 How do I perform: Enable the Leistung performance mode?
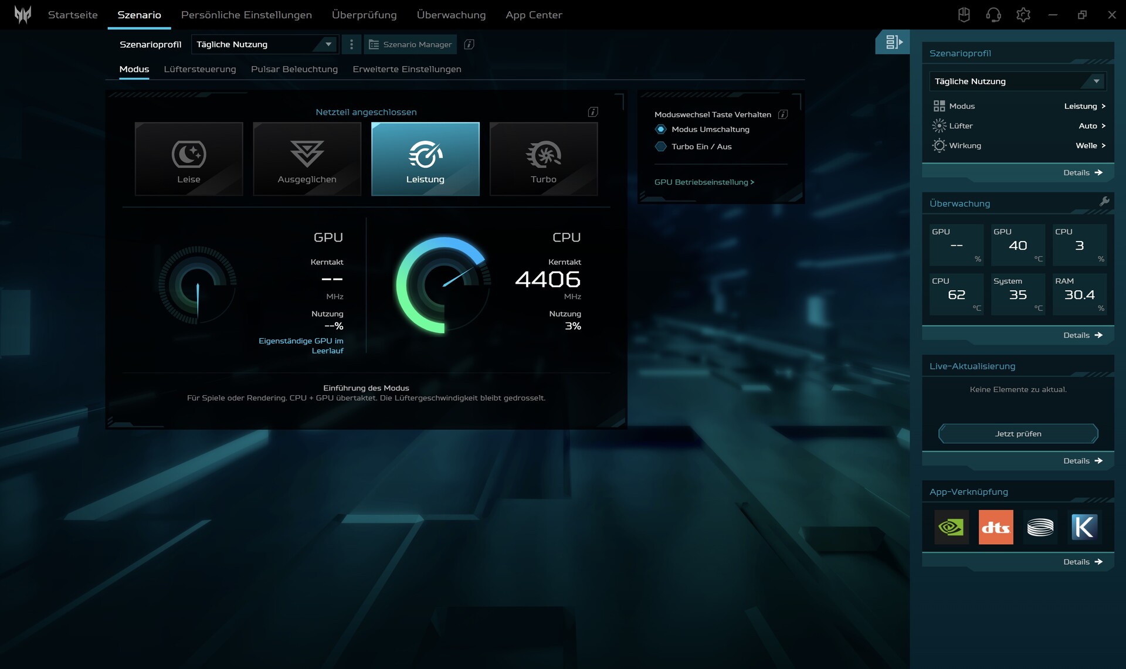(x=425, y=159)
